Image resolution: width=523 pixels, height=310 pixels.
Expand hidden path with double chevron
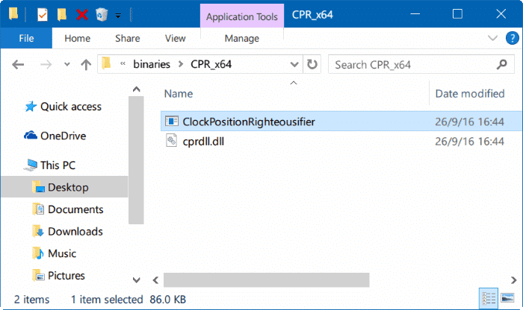pyautogui.click(x=123, y=63)
